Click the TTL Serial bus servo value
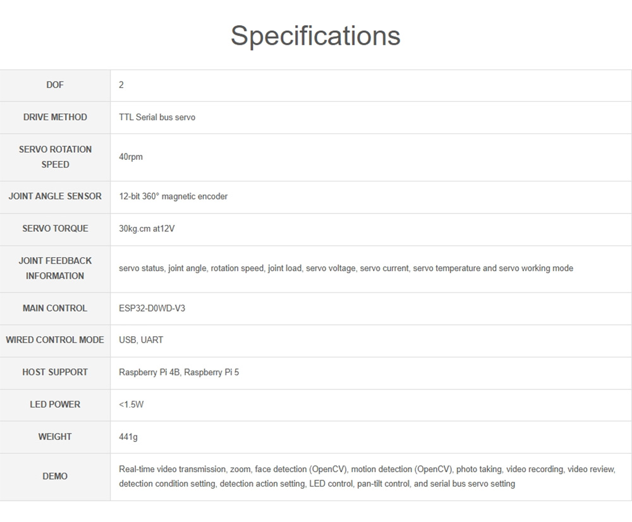Screen dimensions: 632x522 157,118
